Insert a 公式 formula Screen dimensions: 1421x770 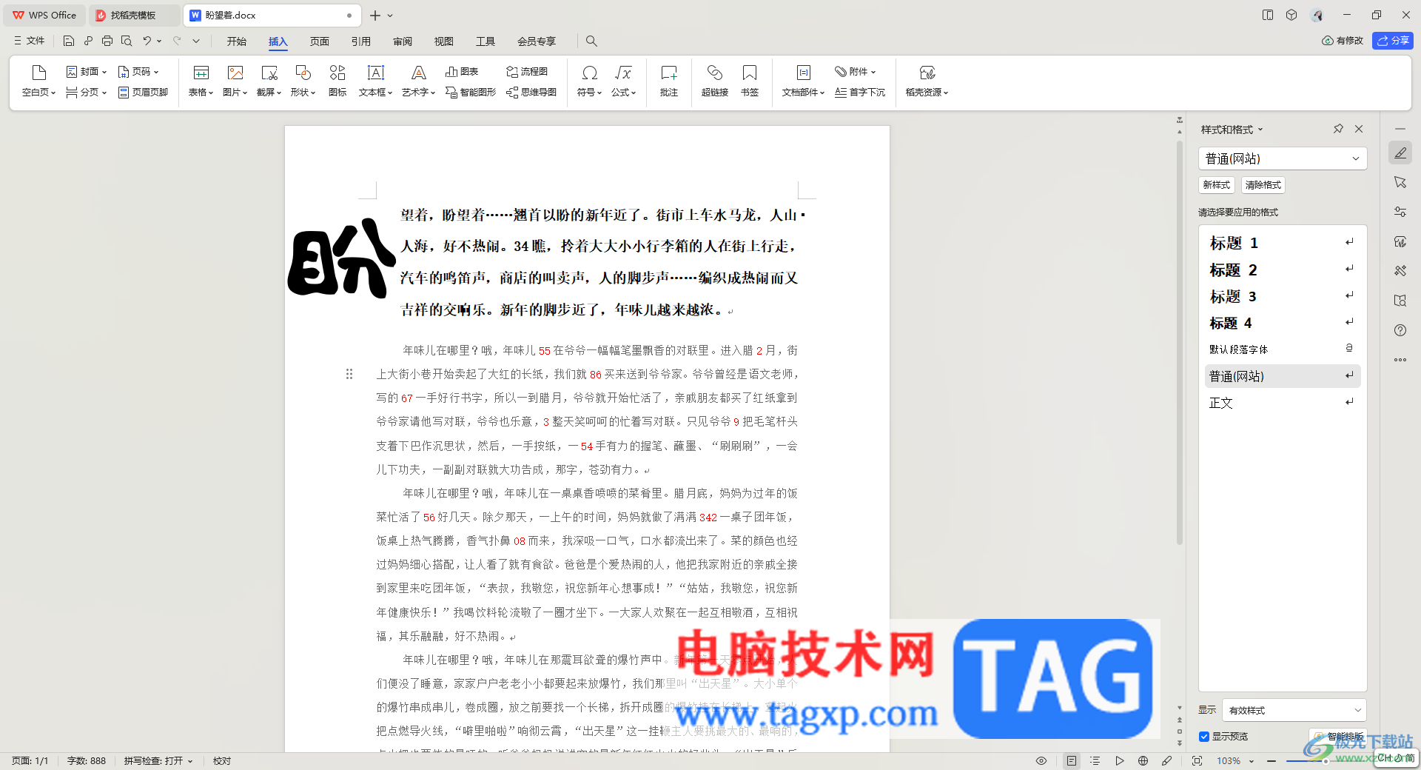click(623, 81)
